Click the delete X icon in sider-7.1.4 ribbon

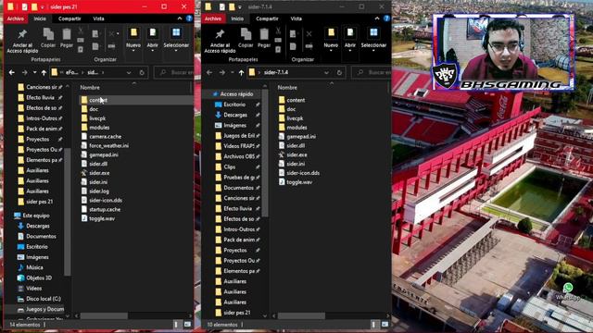tap(309, 34)
